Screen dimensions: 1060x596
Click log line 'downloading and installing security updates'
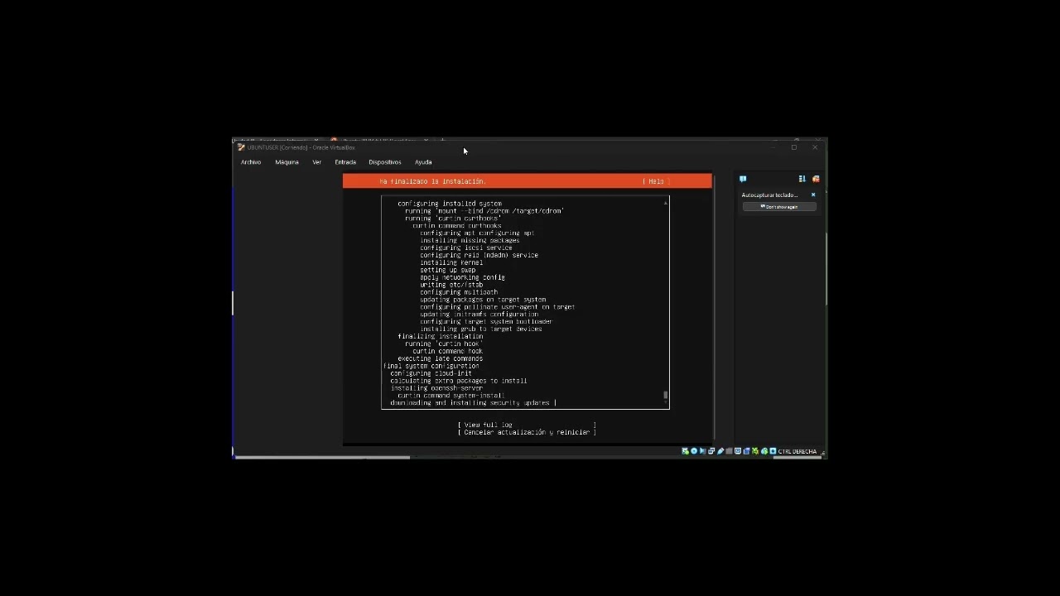tap(470, 403)
